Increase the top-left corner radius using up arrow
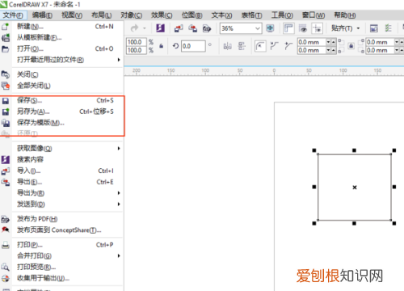Screen dimensions: 404x291 click(x=334, y=42)
